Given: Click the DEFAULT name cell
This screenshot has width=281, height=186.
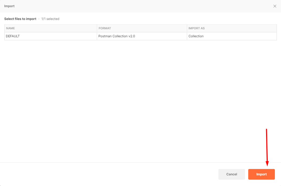Looking at the screenshot, I should pos(13,36).
